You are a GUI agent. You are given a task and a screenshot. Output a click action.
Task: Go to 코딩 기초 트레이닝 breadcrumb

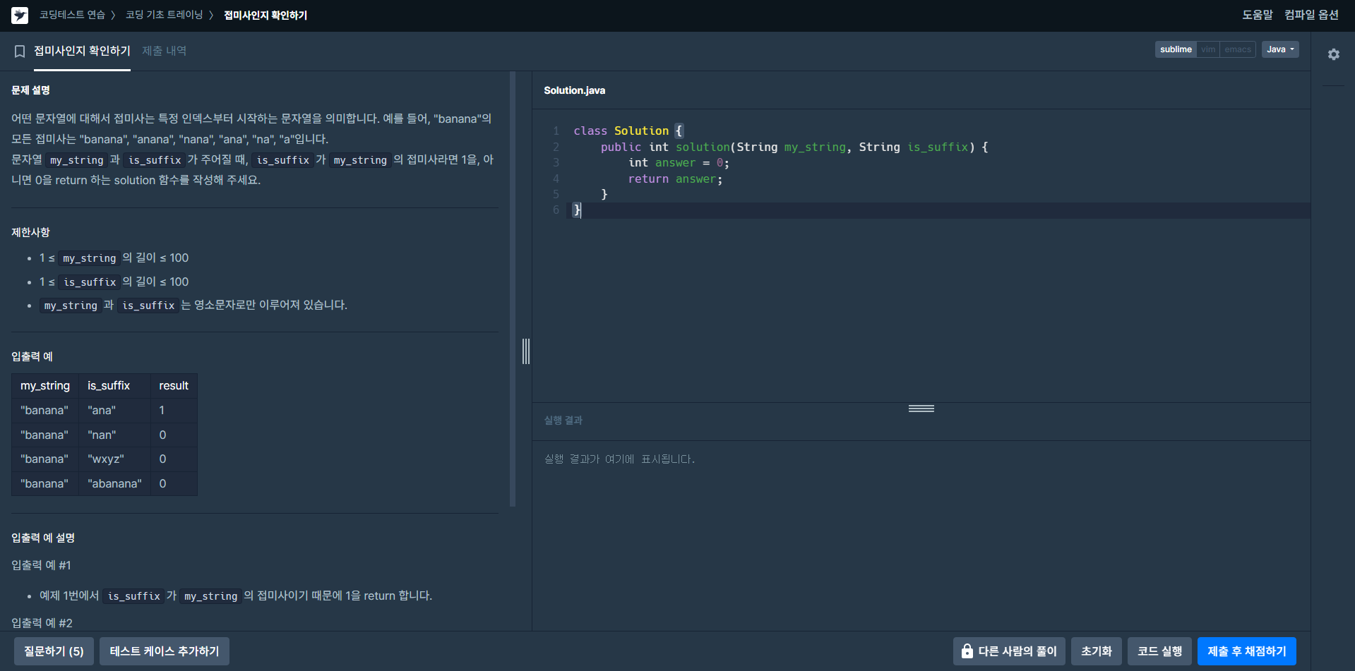(x=164, y=15)
